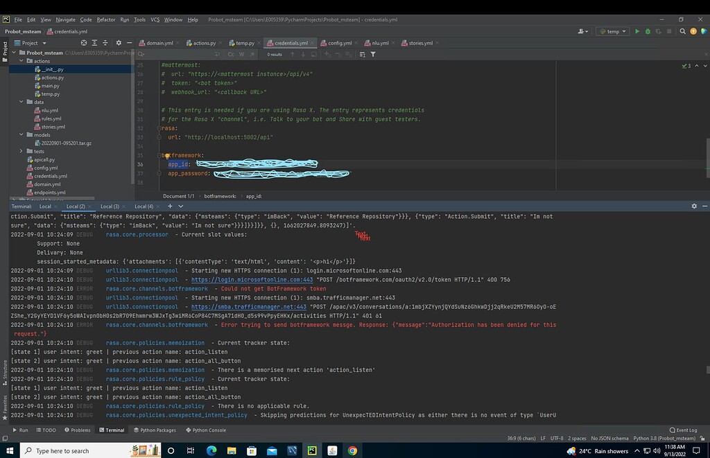The image size is (710, 458).
Task: Run the project with the green Run icon
Action: (x=637, y=31)
